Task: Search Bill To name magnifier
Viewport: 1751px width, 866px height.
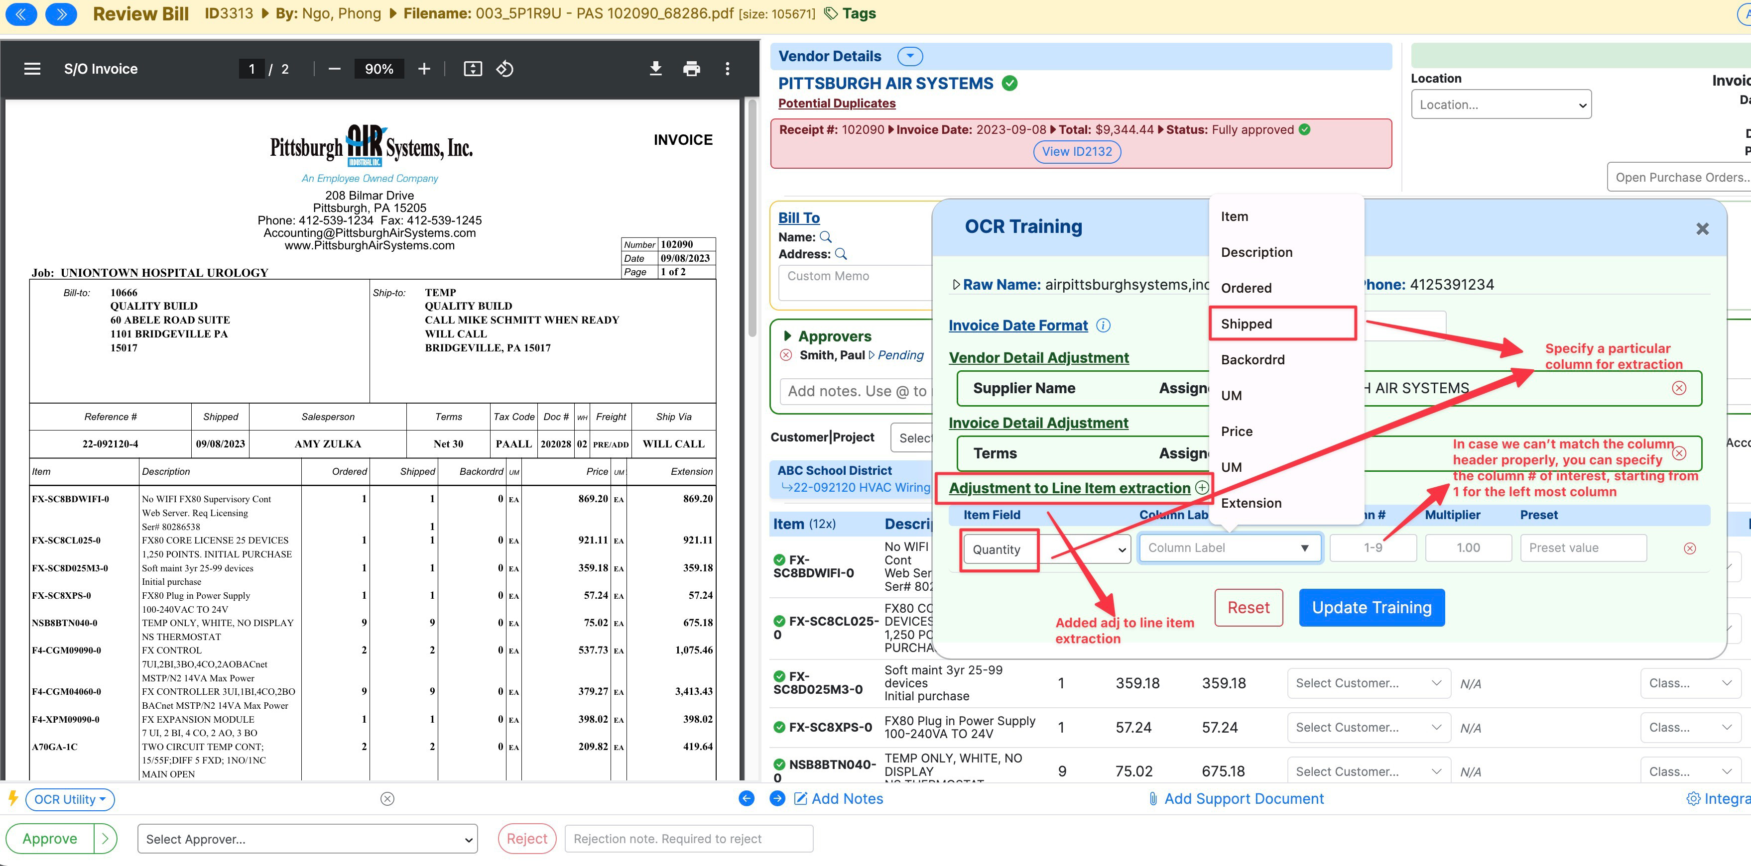Action: point(826,237)
